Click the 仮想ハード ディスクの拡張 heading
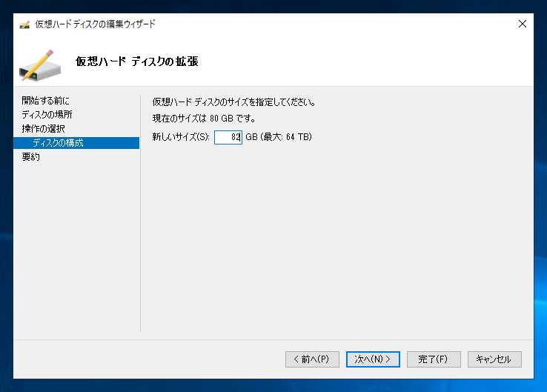Screen dimensions: 547x392 coord(136,62)
